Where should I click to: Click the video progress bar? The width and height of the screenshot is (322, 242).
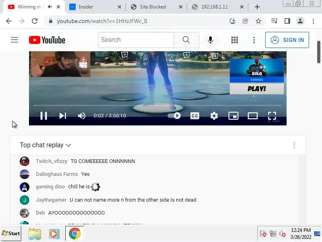[158, 105]
